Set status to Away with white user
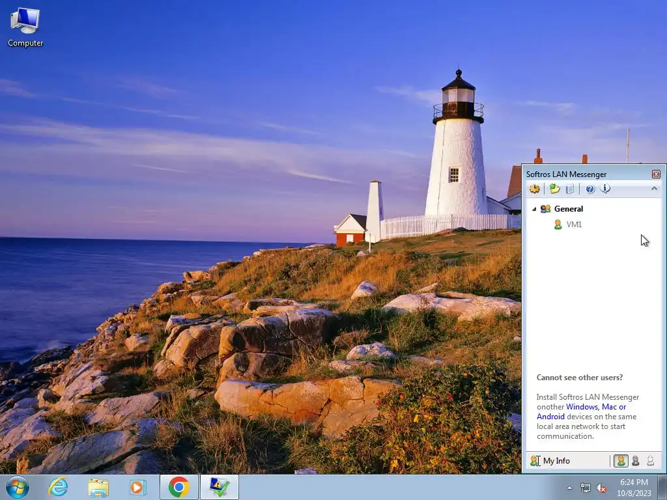667x500 pixels. (651, 461)
